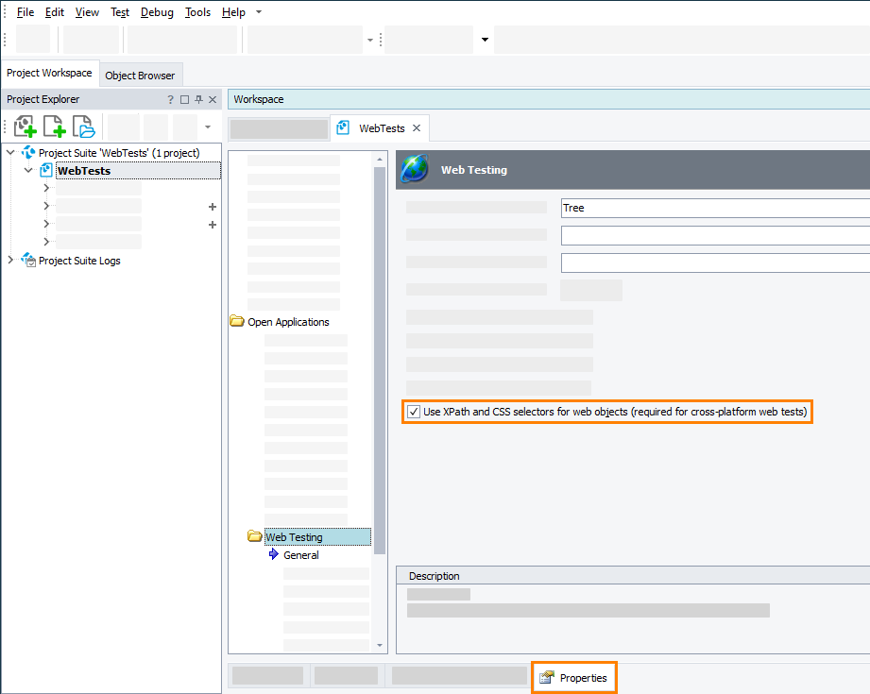
Task: Click the Add New Item icon
Action: 55,127
